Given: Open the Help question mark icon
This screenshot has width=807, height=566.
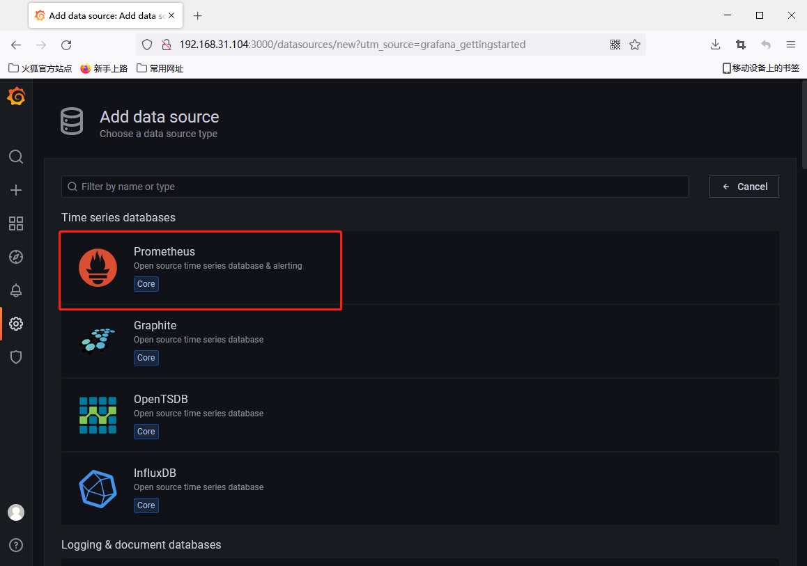Looking at the screenshot, I should pos(16,544).
